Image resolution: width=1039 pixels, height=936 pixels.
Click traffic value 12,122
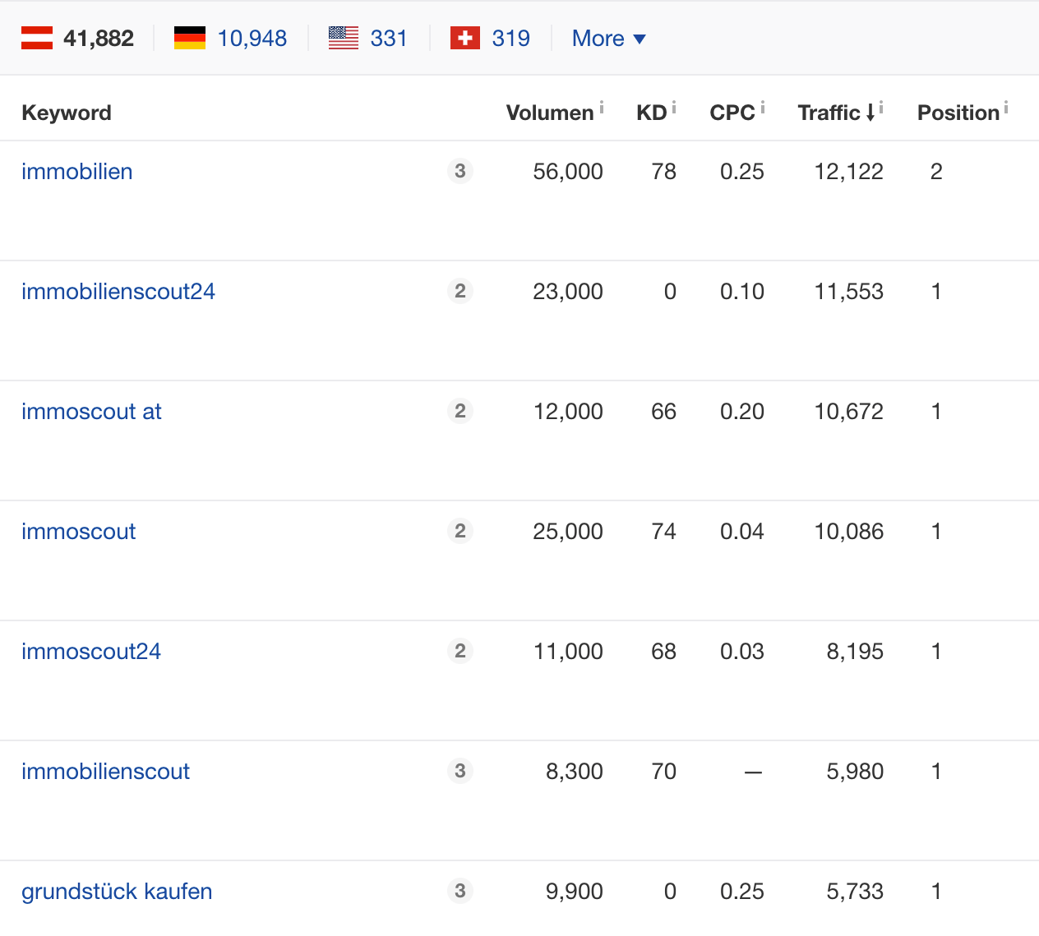click(849, 172)
